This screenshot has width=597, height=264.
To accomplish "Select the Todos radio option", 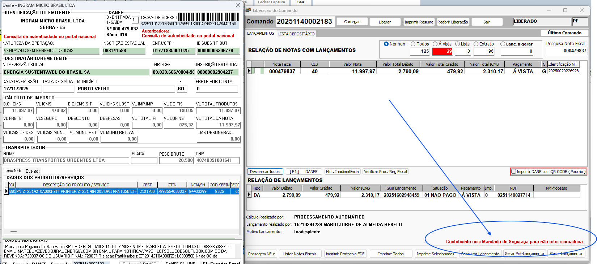I will click(413, 44).
